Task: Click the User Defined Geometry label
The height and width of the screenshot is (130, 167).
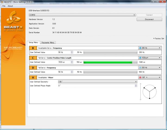Action: 39,82
